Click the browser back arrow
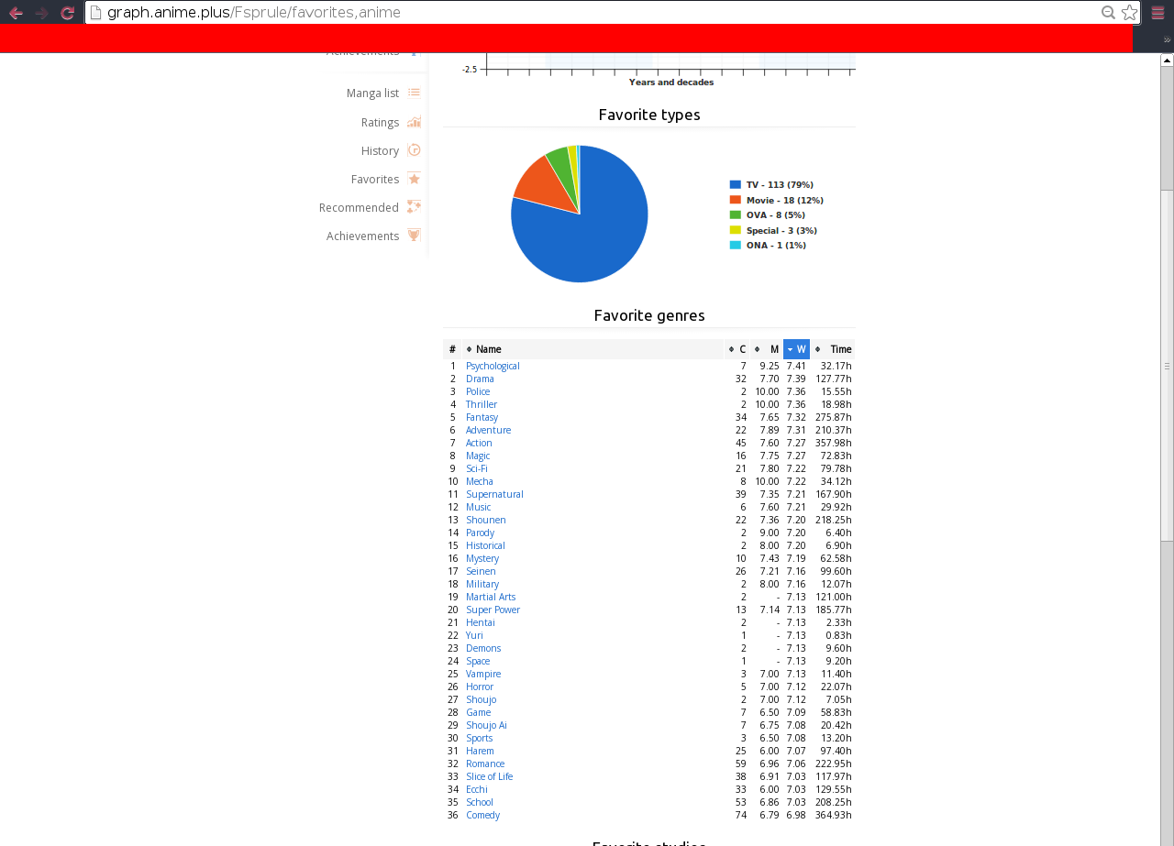Screen dimensions: 1174x846 pyautogui.click(x=16, y=13)
